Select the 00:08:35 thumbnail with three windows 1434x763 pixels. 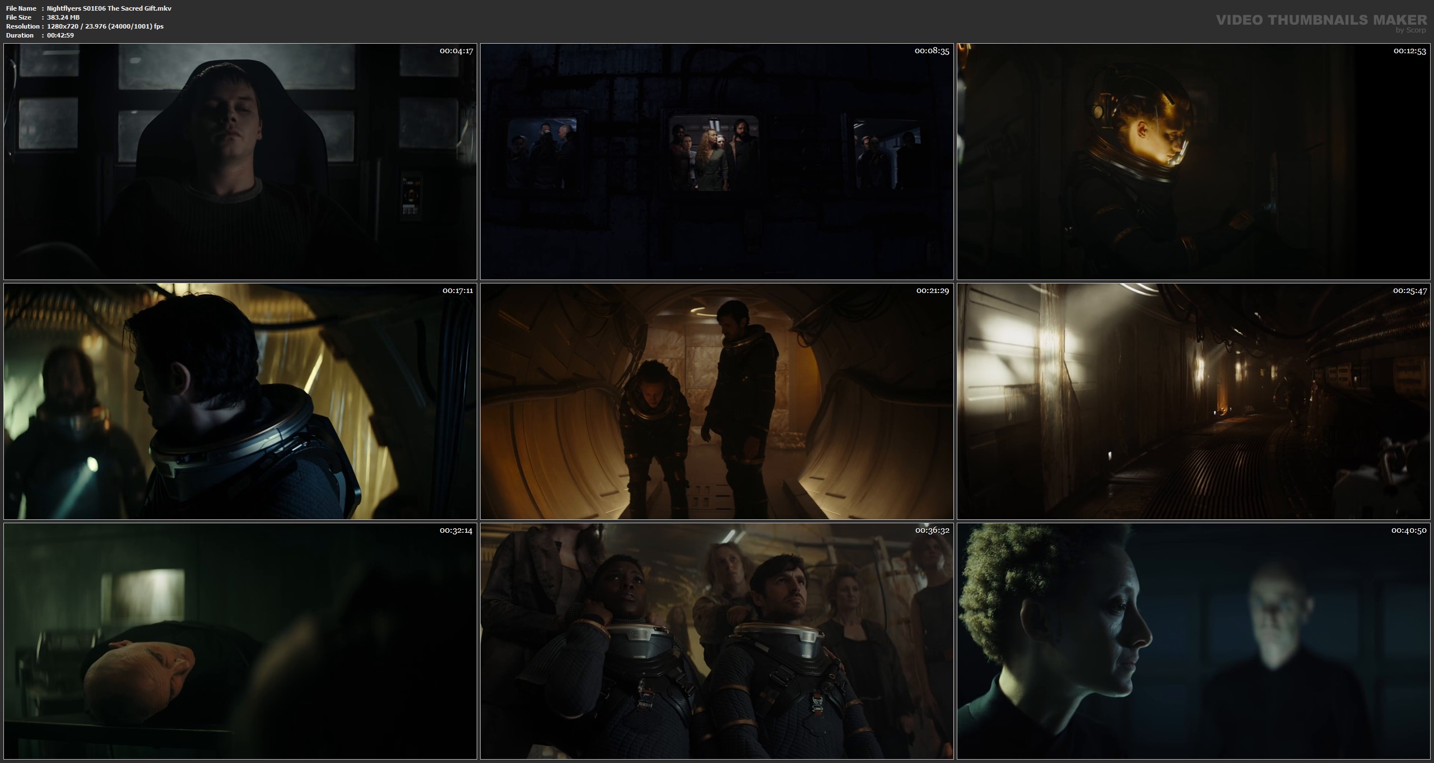716,161
